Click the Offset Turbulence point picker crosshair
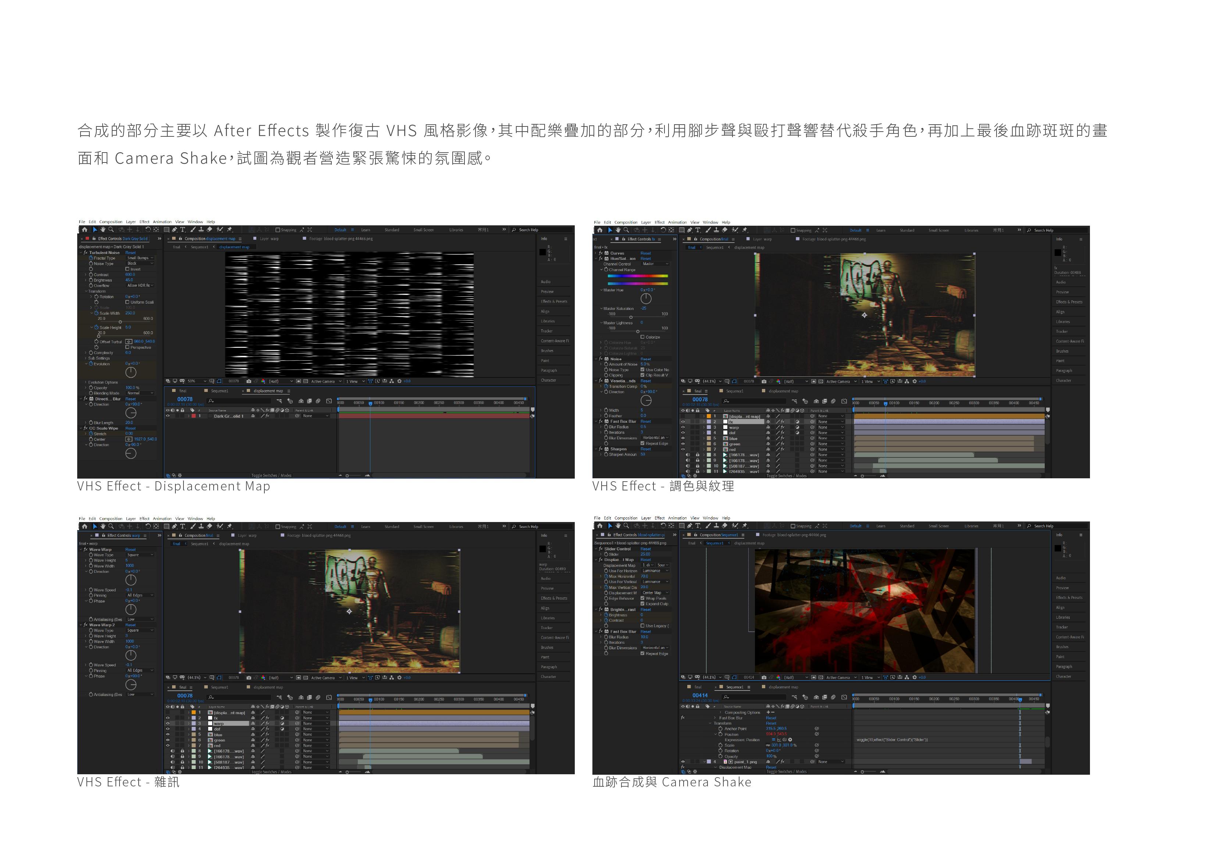This screenshot has width=1226, height=843. (128, 342)
